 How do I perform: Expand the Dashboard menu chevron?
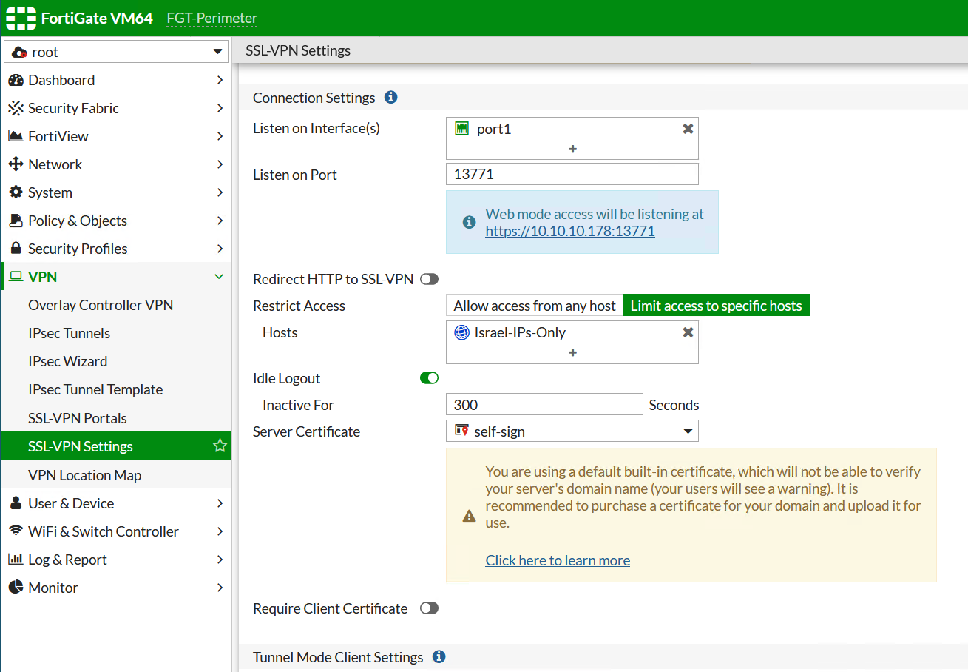pos(220,80)
